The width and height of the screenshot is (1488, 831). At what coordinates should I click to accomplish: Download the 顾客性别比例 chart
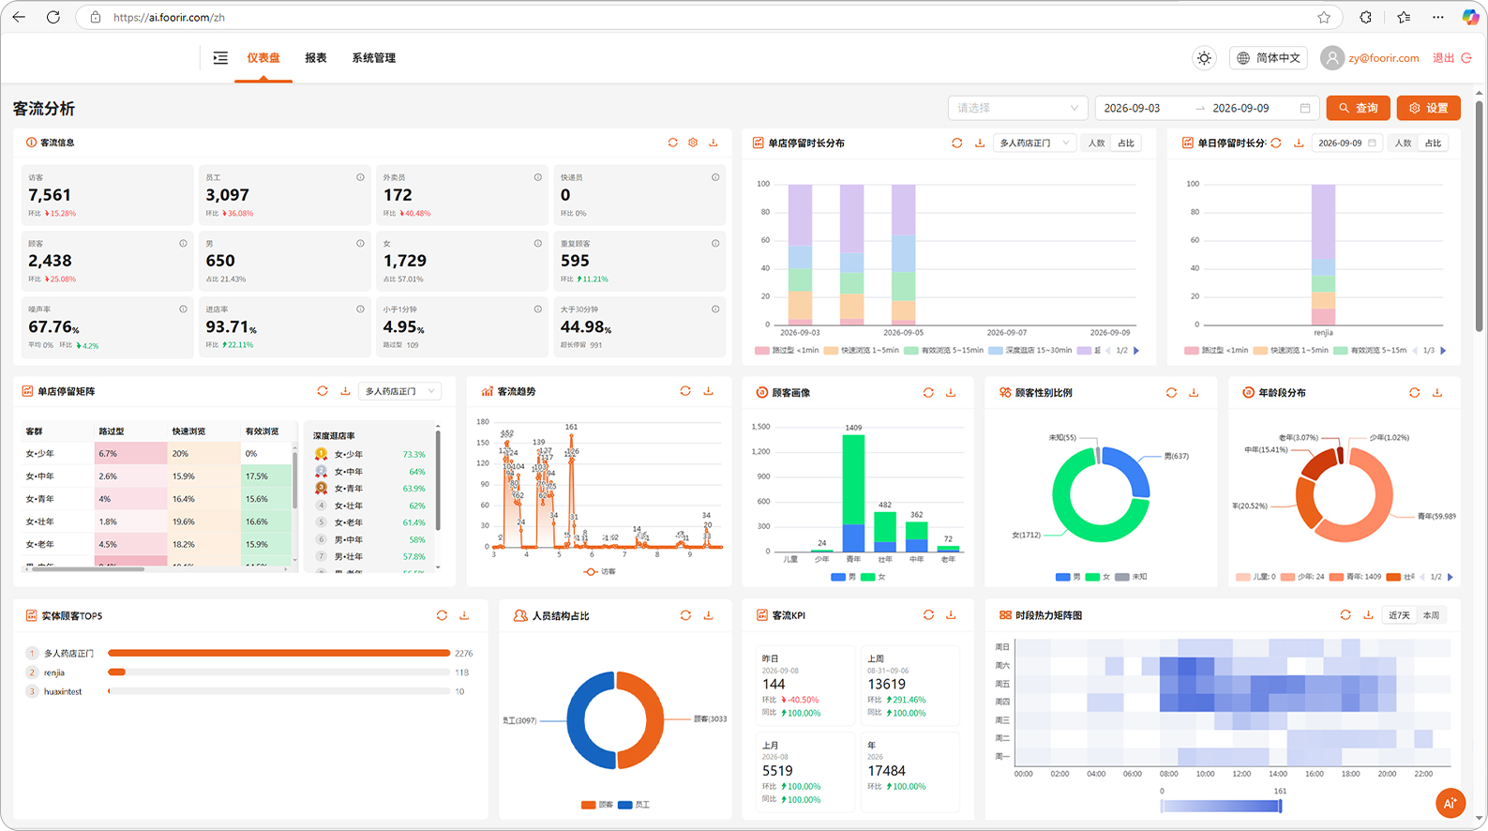pos(1194,392)
